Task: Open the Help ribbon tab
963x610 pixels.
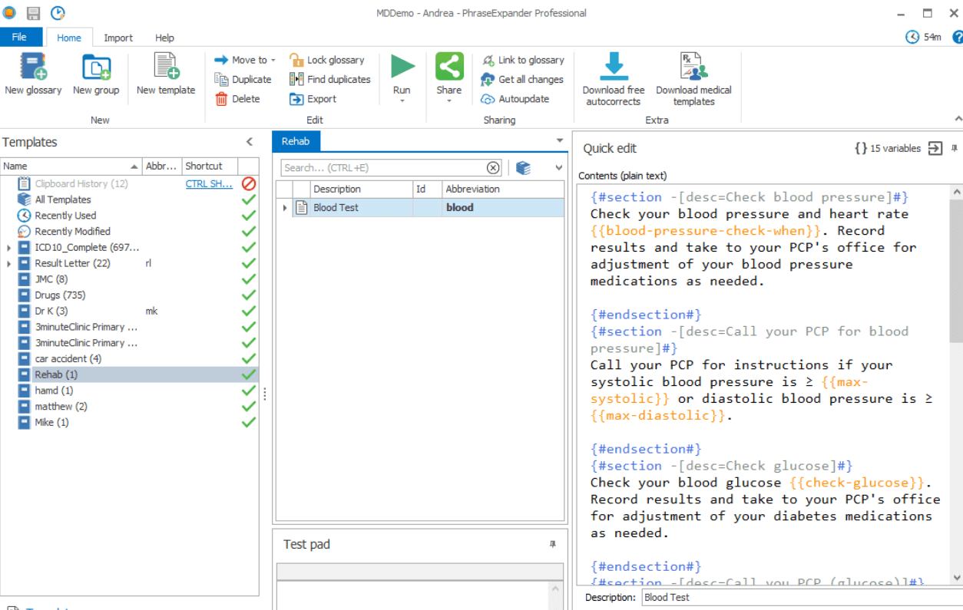Action: (164, 38)
